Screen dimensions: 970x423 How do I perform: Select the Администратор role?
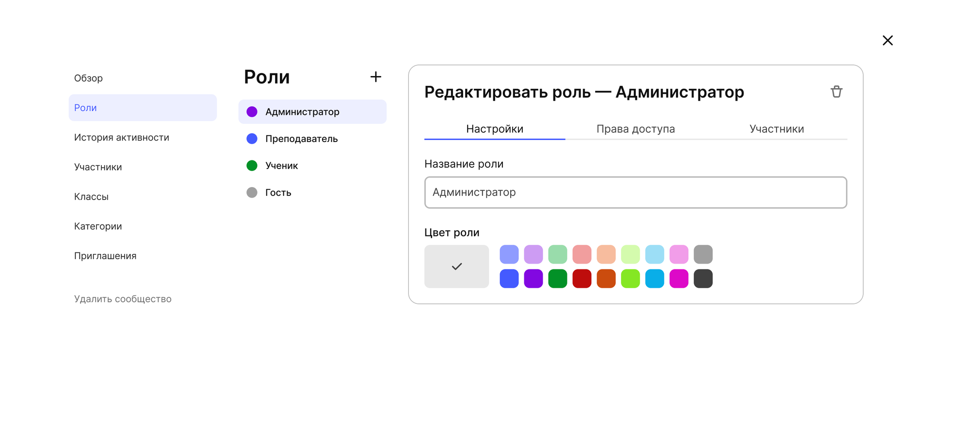pyautogui.click(x=312, y=112)
